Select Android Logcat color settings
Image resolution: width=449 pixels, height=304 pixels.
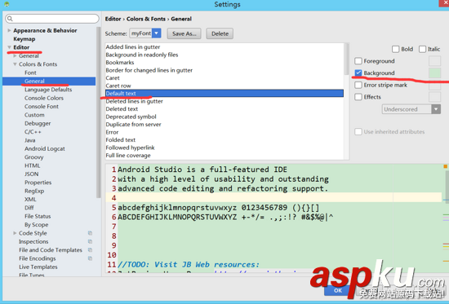click(45, 148)
